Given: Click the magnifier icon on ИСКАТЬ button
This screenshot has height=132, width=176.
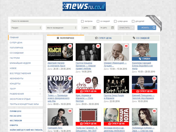Looking at the screenshot, I should pyautogui.click(x=154, y=28).
